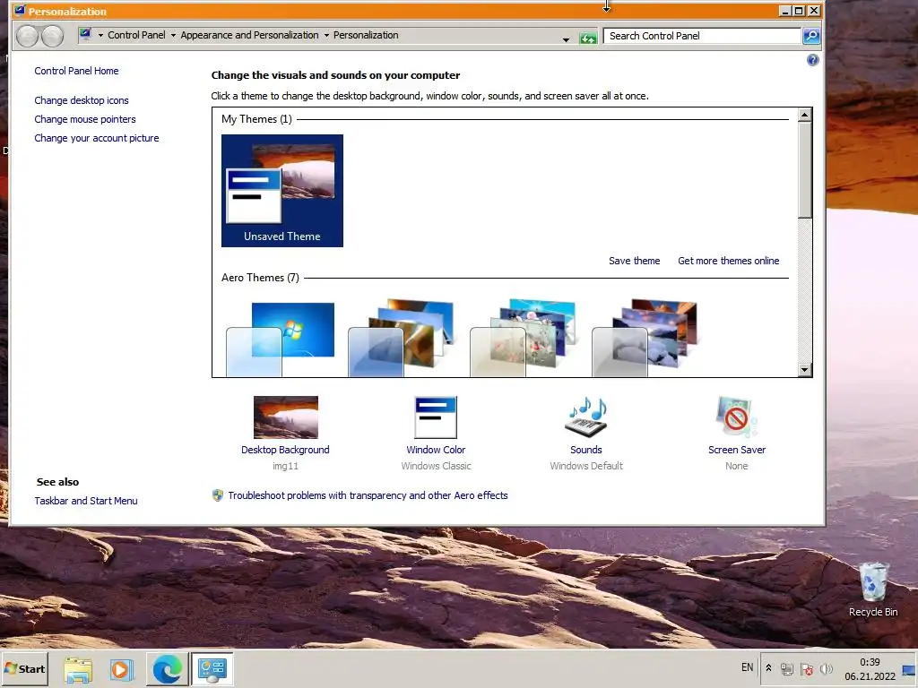
Task: Click the Desktop Background label
Action: coord(285,450)
